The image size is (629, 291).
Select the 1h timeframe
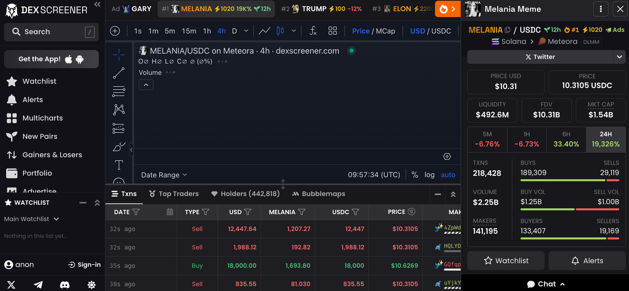207,31
